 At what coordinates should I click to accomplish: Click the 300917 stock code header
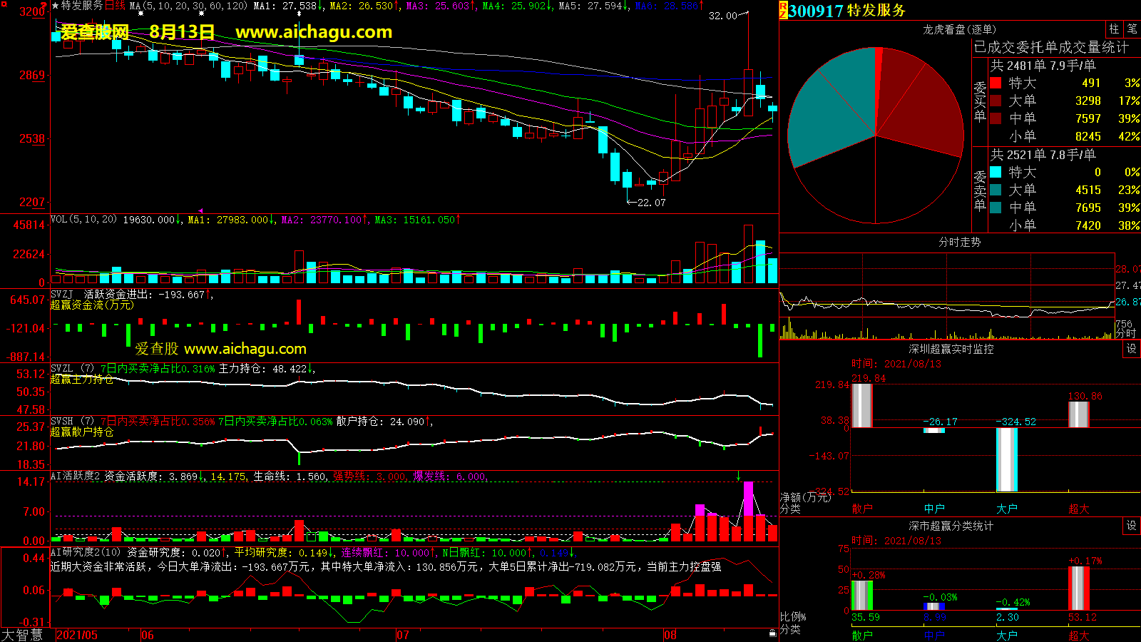point(816,11)
